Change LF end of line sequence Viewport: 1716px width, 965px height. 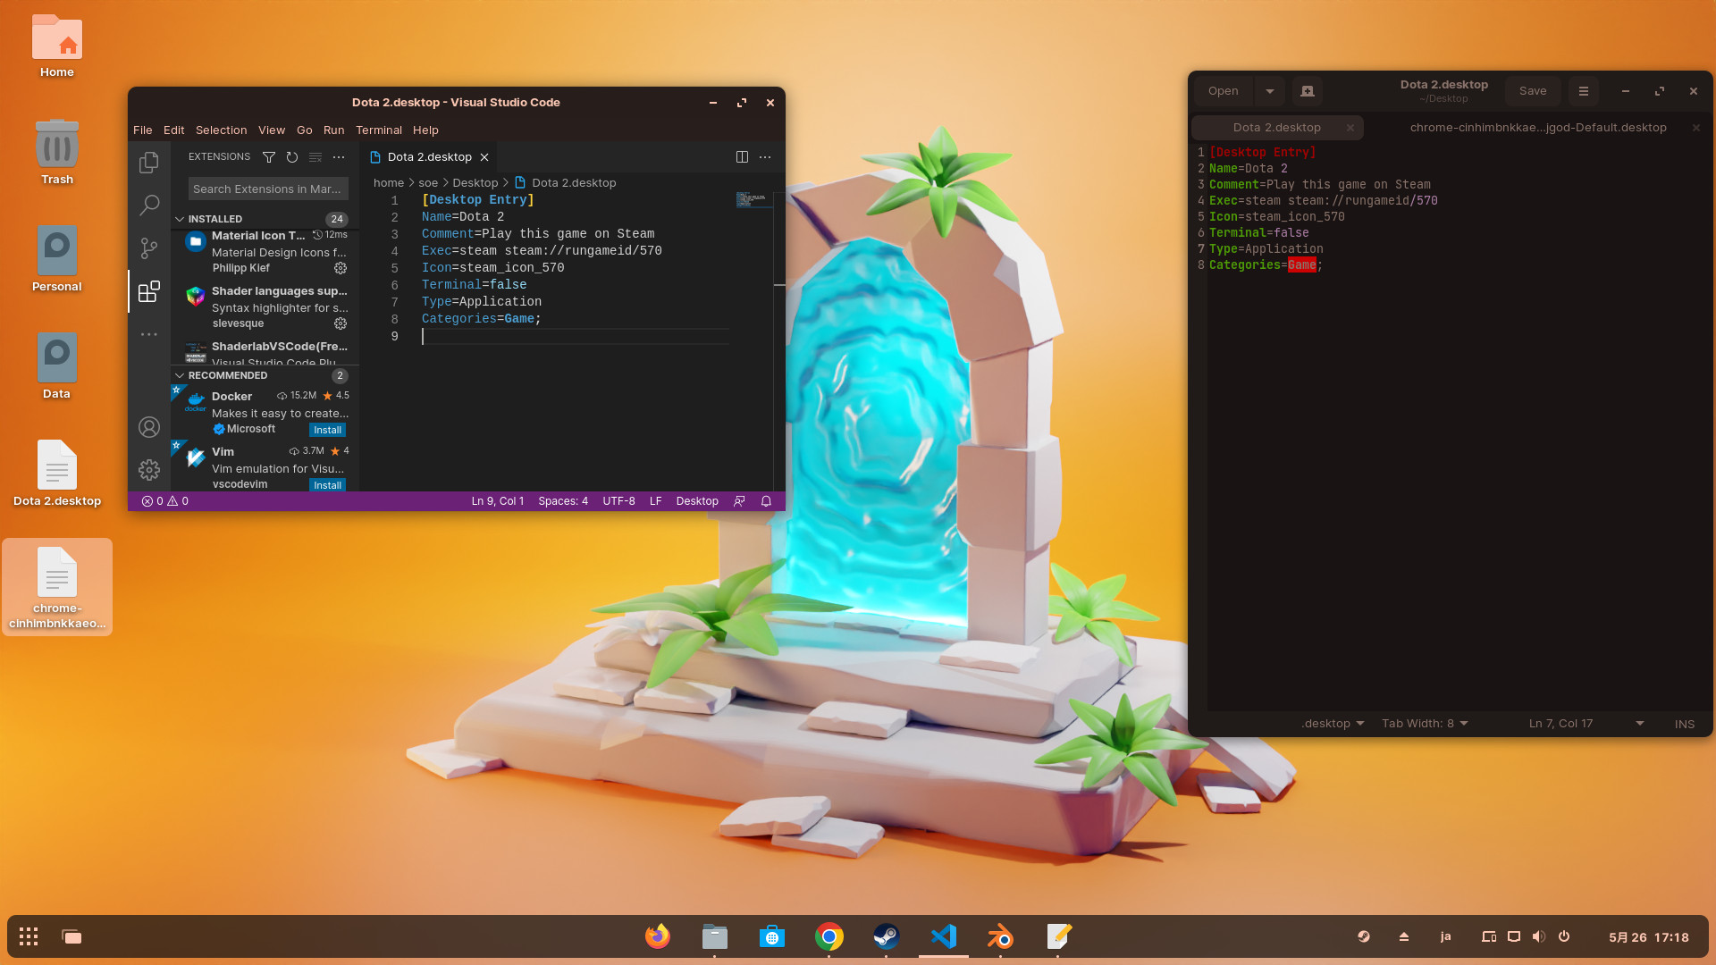tap(655, 501)
